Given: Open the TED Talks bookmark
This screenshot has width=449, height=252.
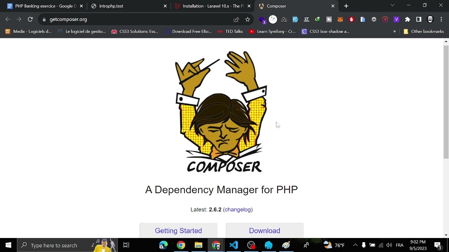Looking at the screenshot, I should click(230, 31).
